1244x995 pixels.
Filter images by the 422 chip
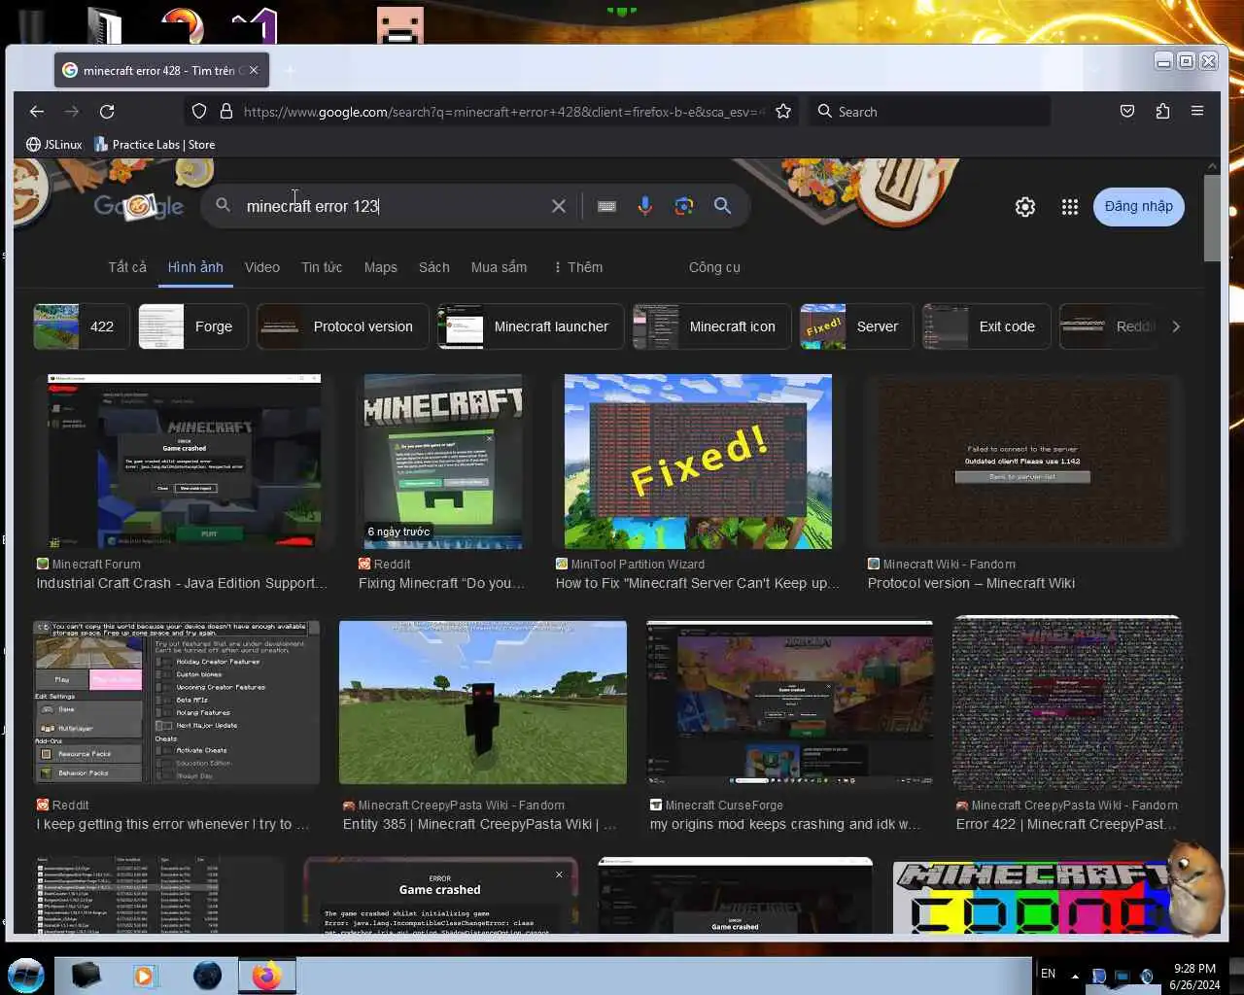click(81, 326)
